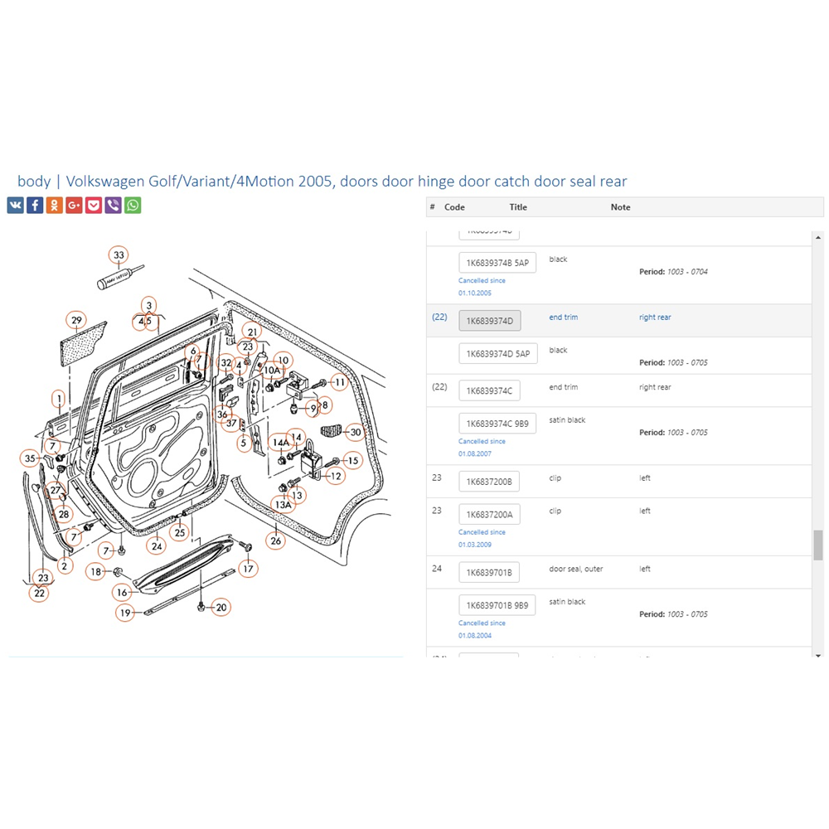Click the blue 'right rear' note link
This screenshot has width=829, height=829.
pyautogui.click(x=655, y=318)
